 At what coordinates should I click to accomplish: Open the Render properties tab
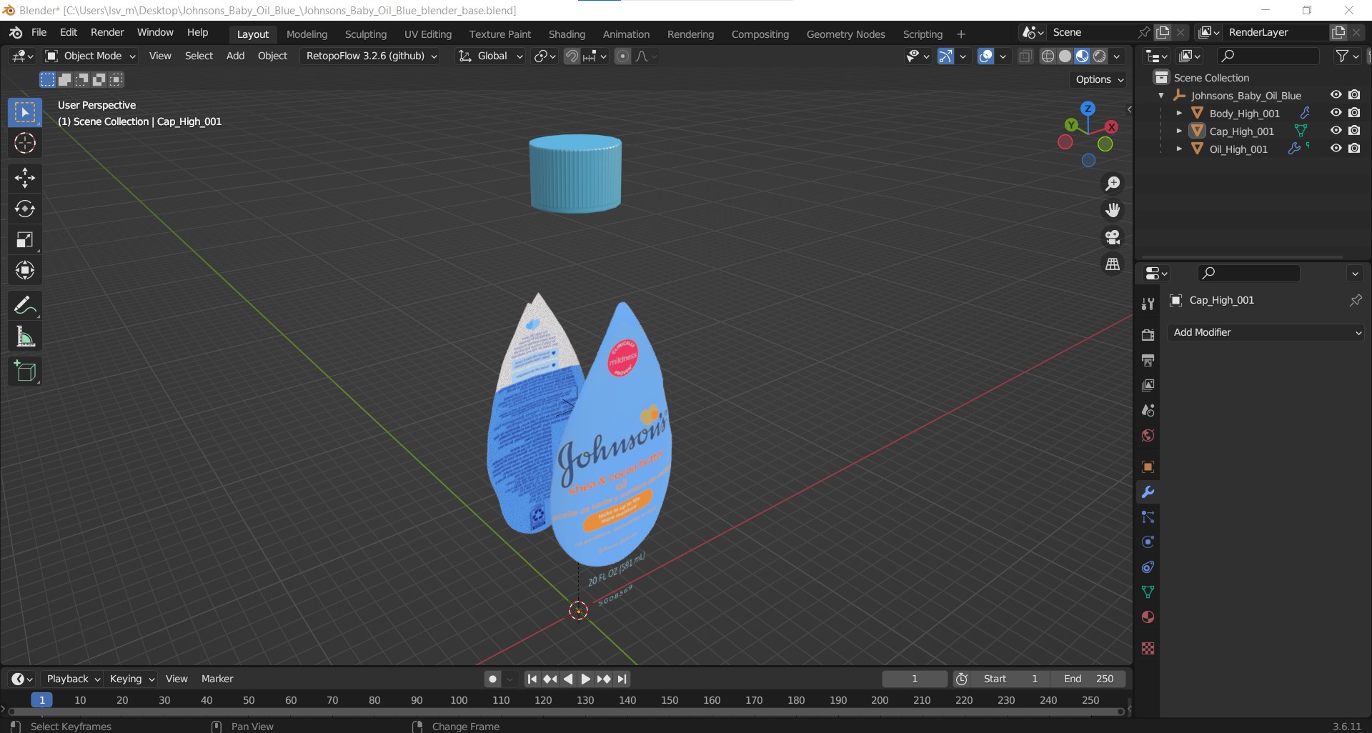[1148, 335]
